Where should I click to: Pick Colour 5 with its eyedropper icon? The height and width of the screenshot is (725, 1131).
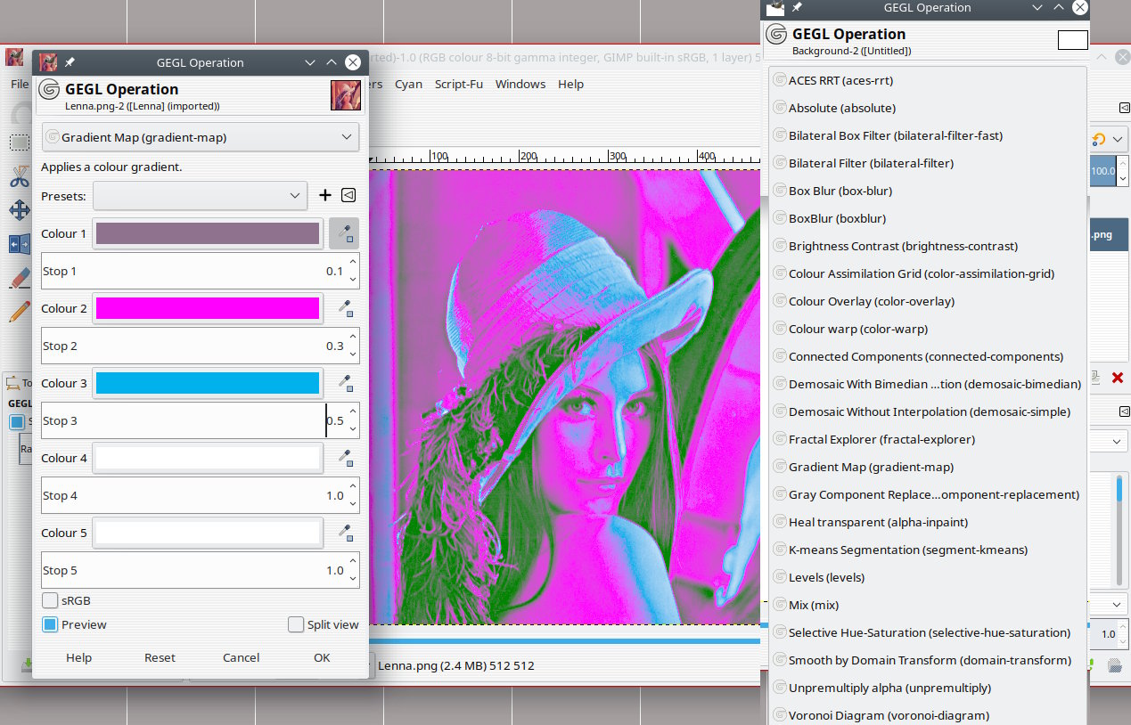coord(344,533)
